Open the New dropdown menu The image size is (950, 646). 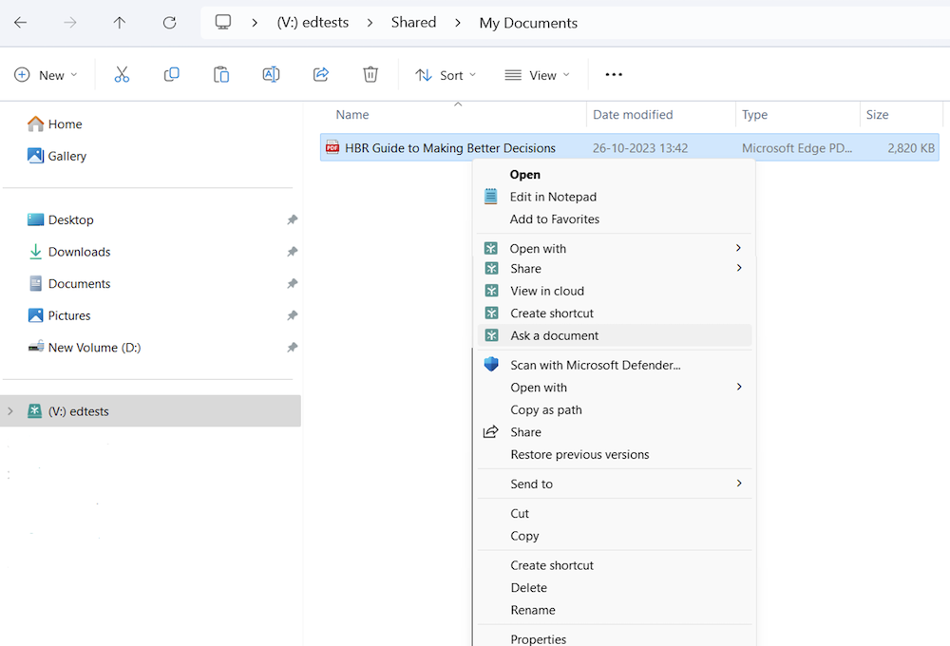point(46,75)
